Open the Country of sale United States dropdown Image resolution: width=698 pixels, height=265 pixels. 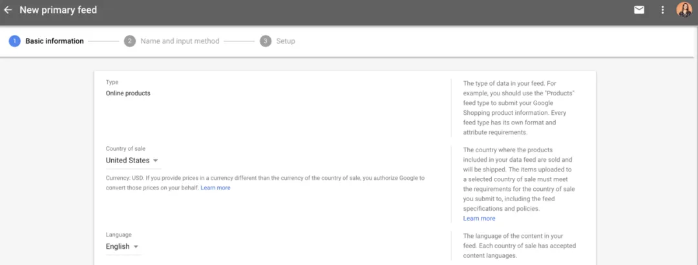[132, 161]
